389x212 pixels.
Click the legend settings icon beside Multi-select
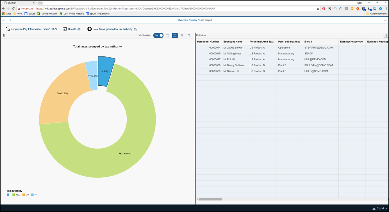168,35
